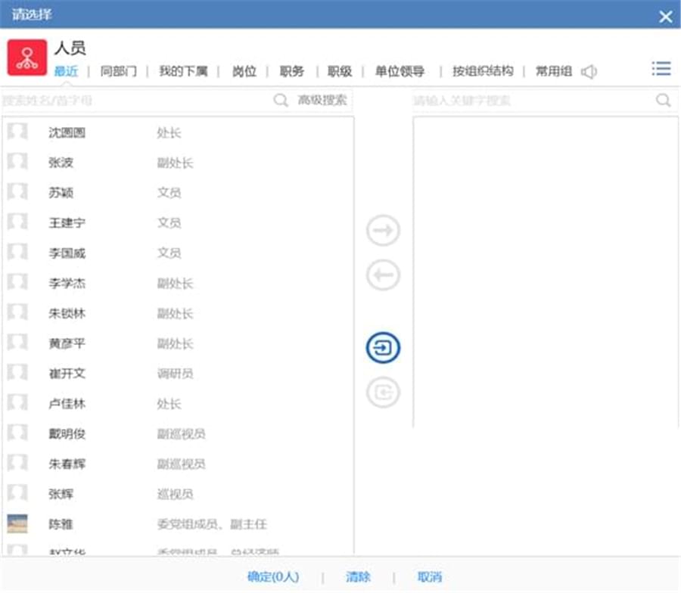Click the right panel search magnifier icon
This screenshot has width=681, height=593.
[663, 101]
